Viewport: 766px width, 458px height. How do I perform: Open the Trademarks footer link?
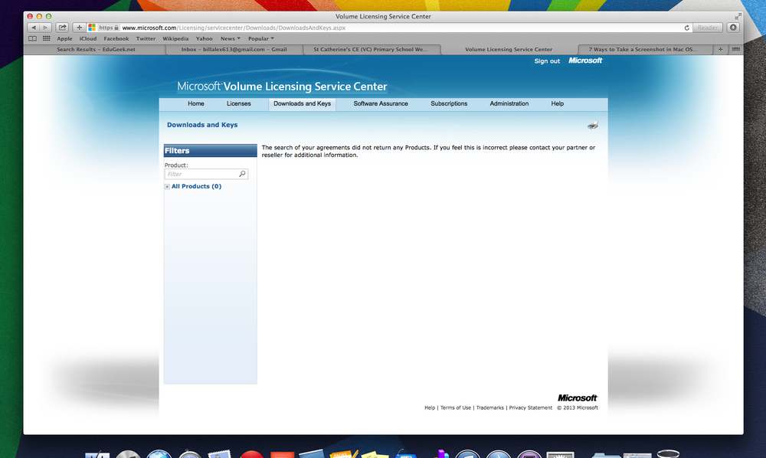click(489, 407)
